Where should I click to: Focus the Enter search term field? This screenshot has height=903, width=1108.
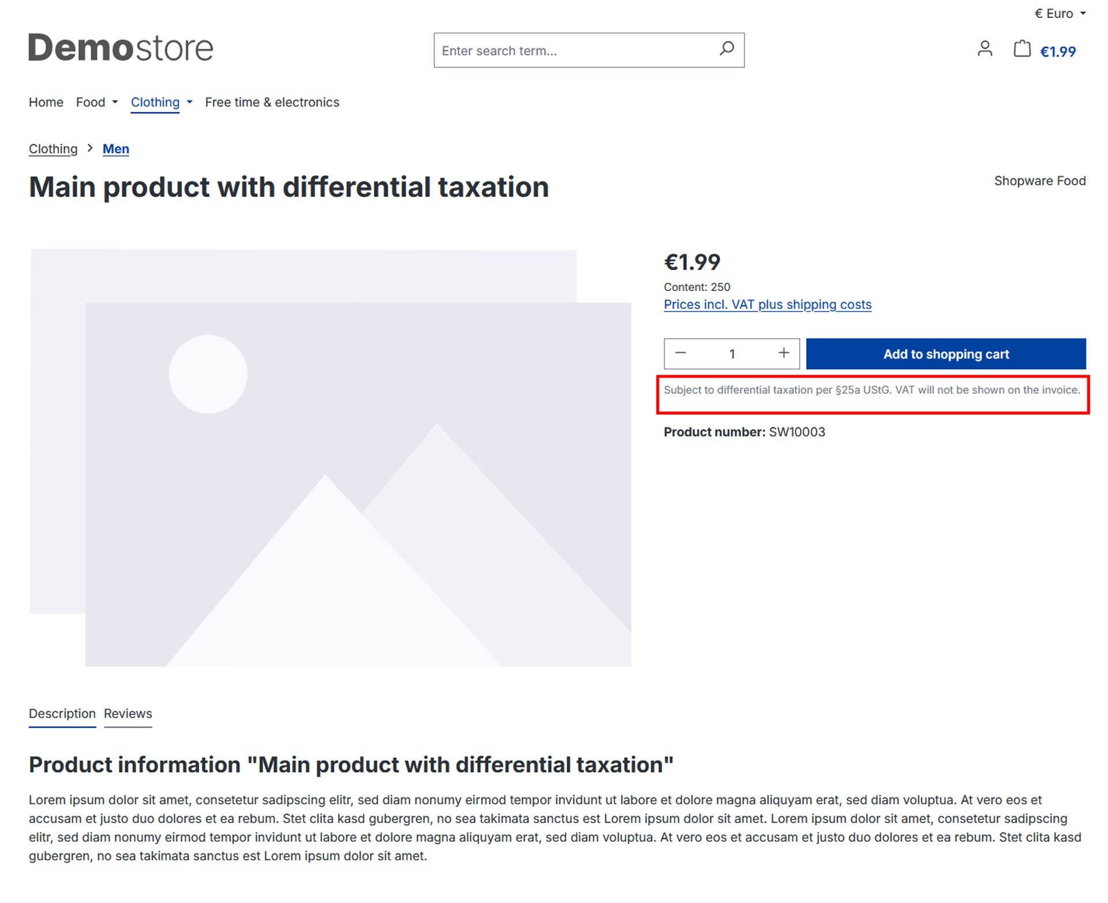click(571, 51)
